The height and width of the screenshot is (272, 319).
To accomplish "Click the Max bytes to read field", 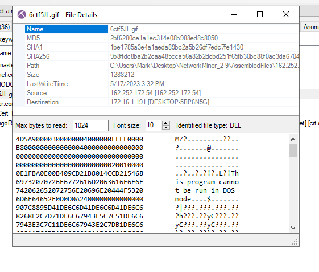I will pos(90,125).
